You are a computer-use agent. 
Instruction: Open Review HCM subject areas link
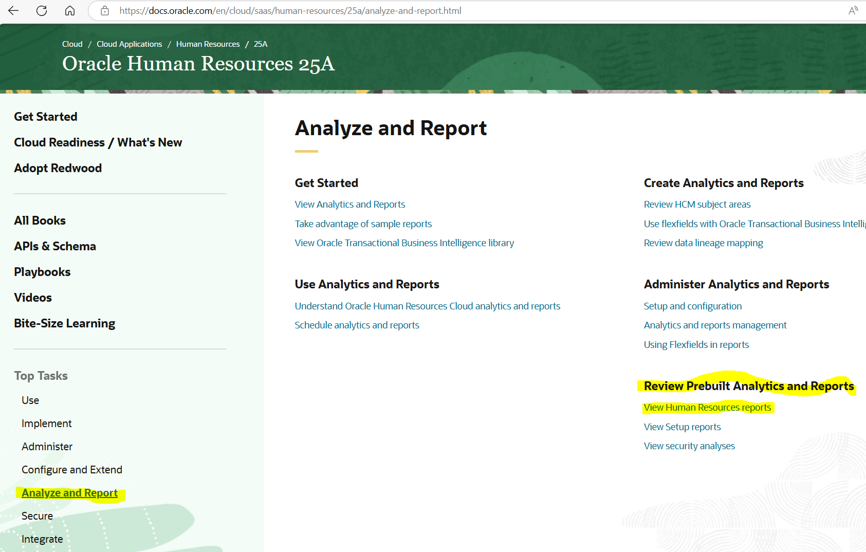pyautogui.click(x=697, y=205)
